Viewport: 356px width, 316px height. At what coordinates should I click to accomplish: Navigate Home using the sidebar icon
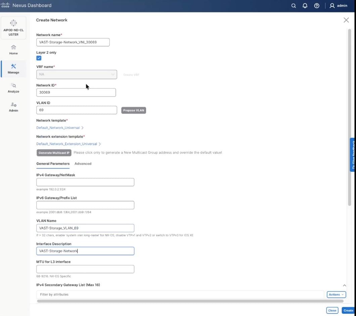pyautogui.click(x=13, y=50)
